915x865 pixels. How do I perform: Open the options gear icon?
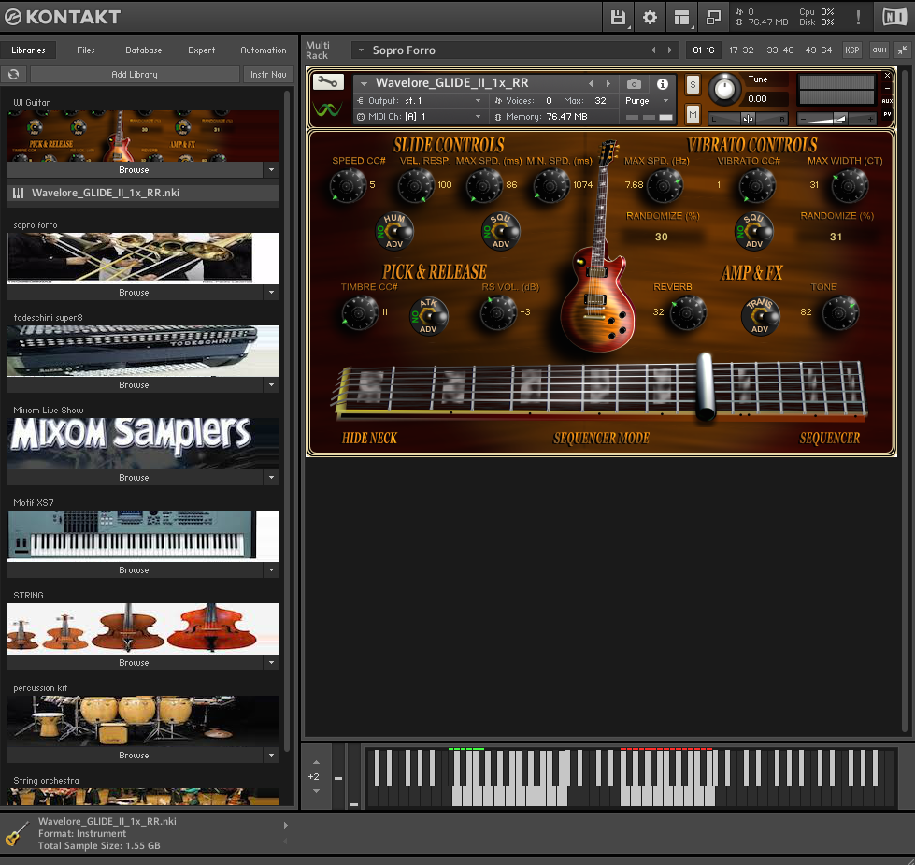pyautogui.click(x=650, y=17)
